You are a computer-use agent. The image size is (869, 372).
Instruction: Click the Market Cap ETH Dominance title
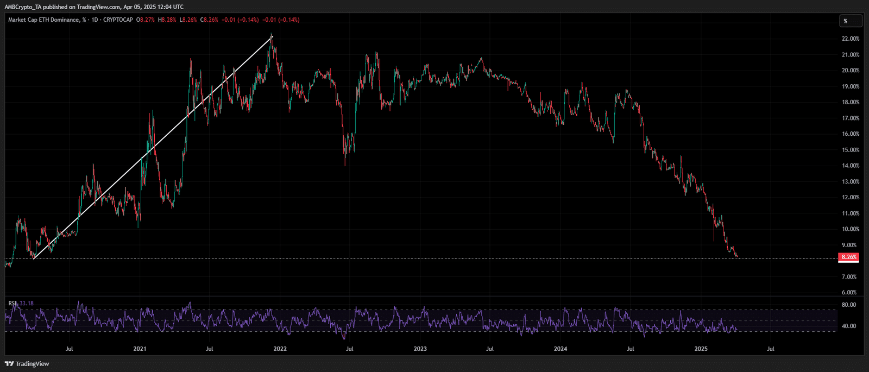click(x=43, y=20)
